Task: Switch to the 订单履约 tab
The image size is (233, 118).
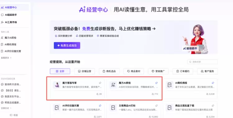Action: 183,71
